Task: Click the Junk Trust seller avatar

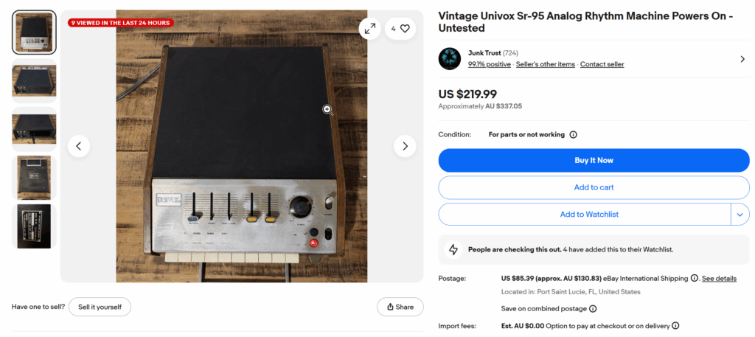Action: click(450, 58)
